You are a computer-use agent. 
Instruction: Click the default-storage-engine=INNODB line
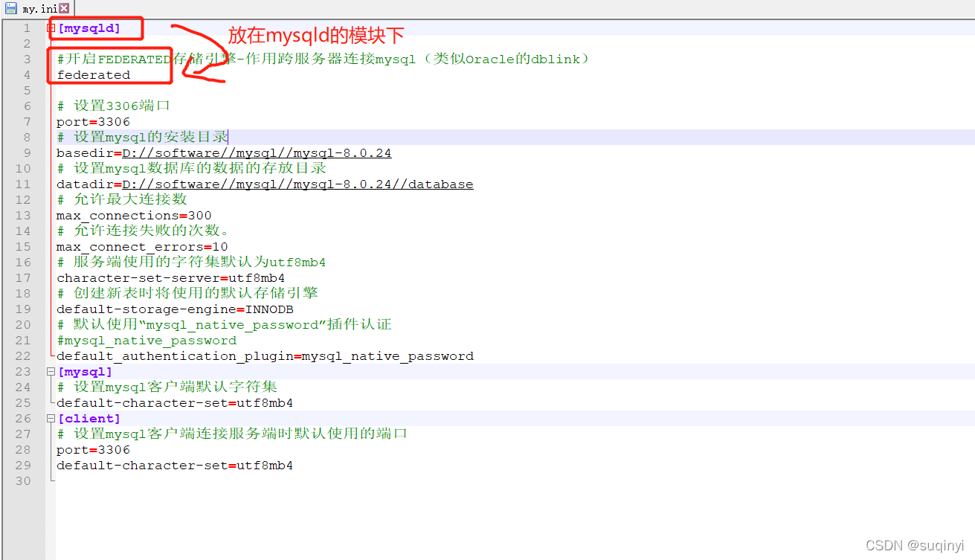click(x=175, y=309)
